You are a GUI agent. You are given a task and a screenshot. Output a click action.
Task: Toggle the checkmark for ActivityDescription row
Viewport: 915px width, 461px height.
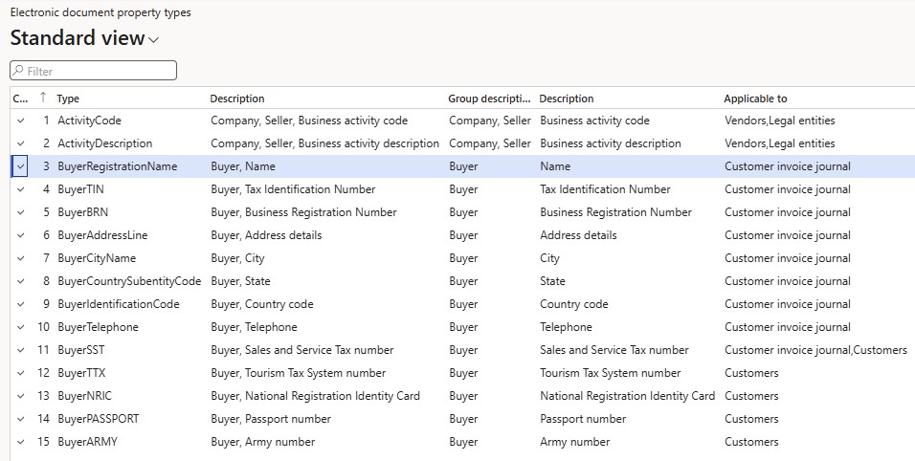21,143
